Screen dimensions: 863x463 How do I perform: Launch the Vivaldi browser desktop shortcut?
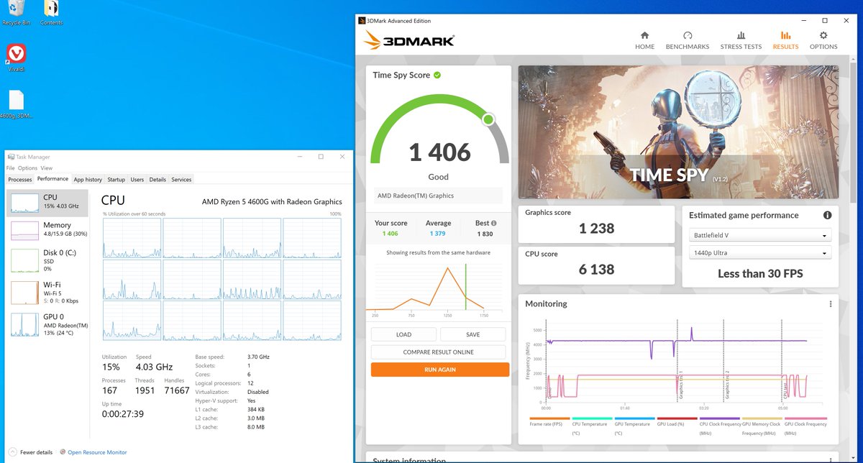click(x=16, y=58)
